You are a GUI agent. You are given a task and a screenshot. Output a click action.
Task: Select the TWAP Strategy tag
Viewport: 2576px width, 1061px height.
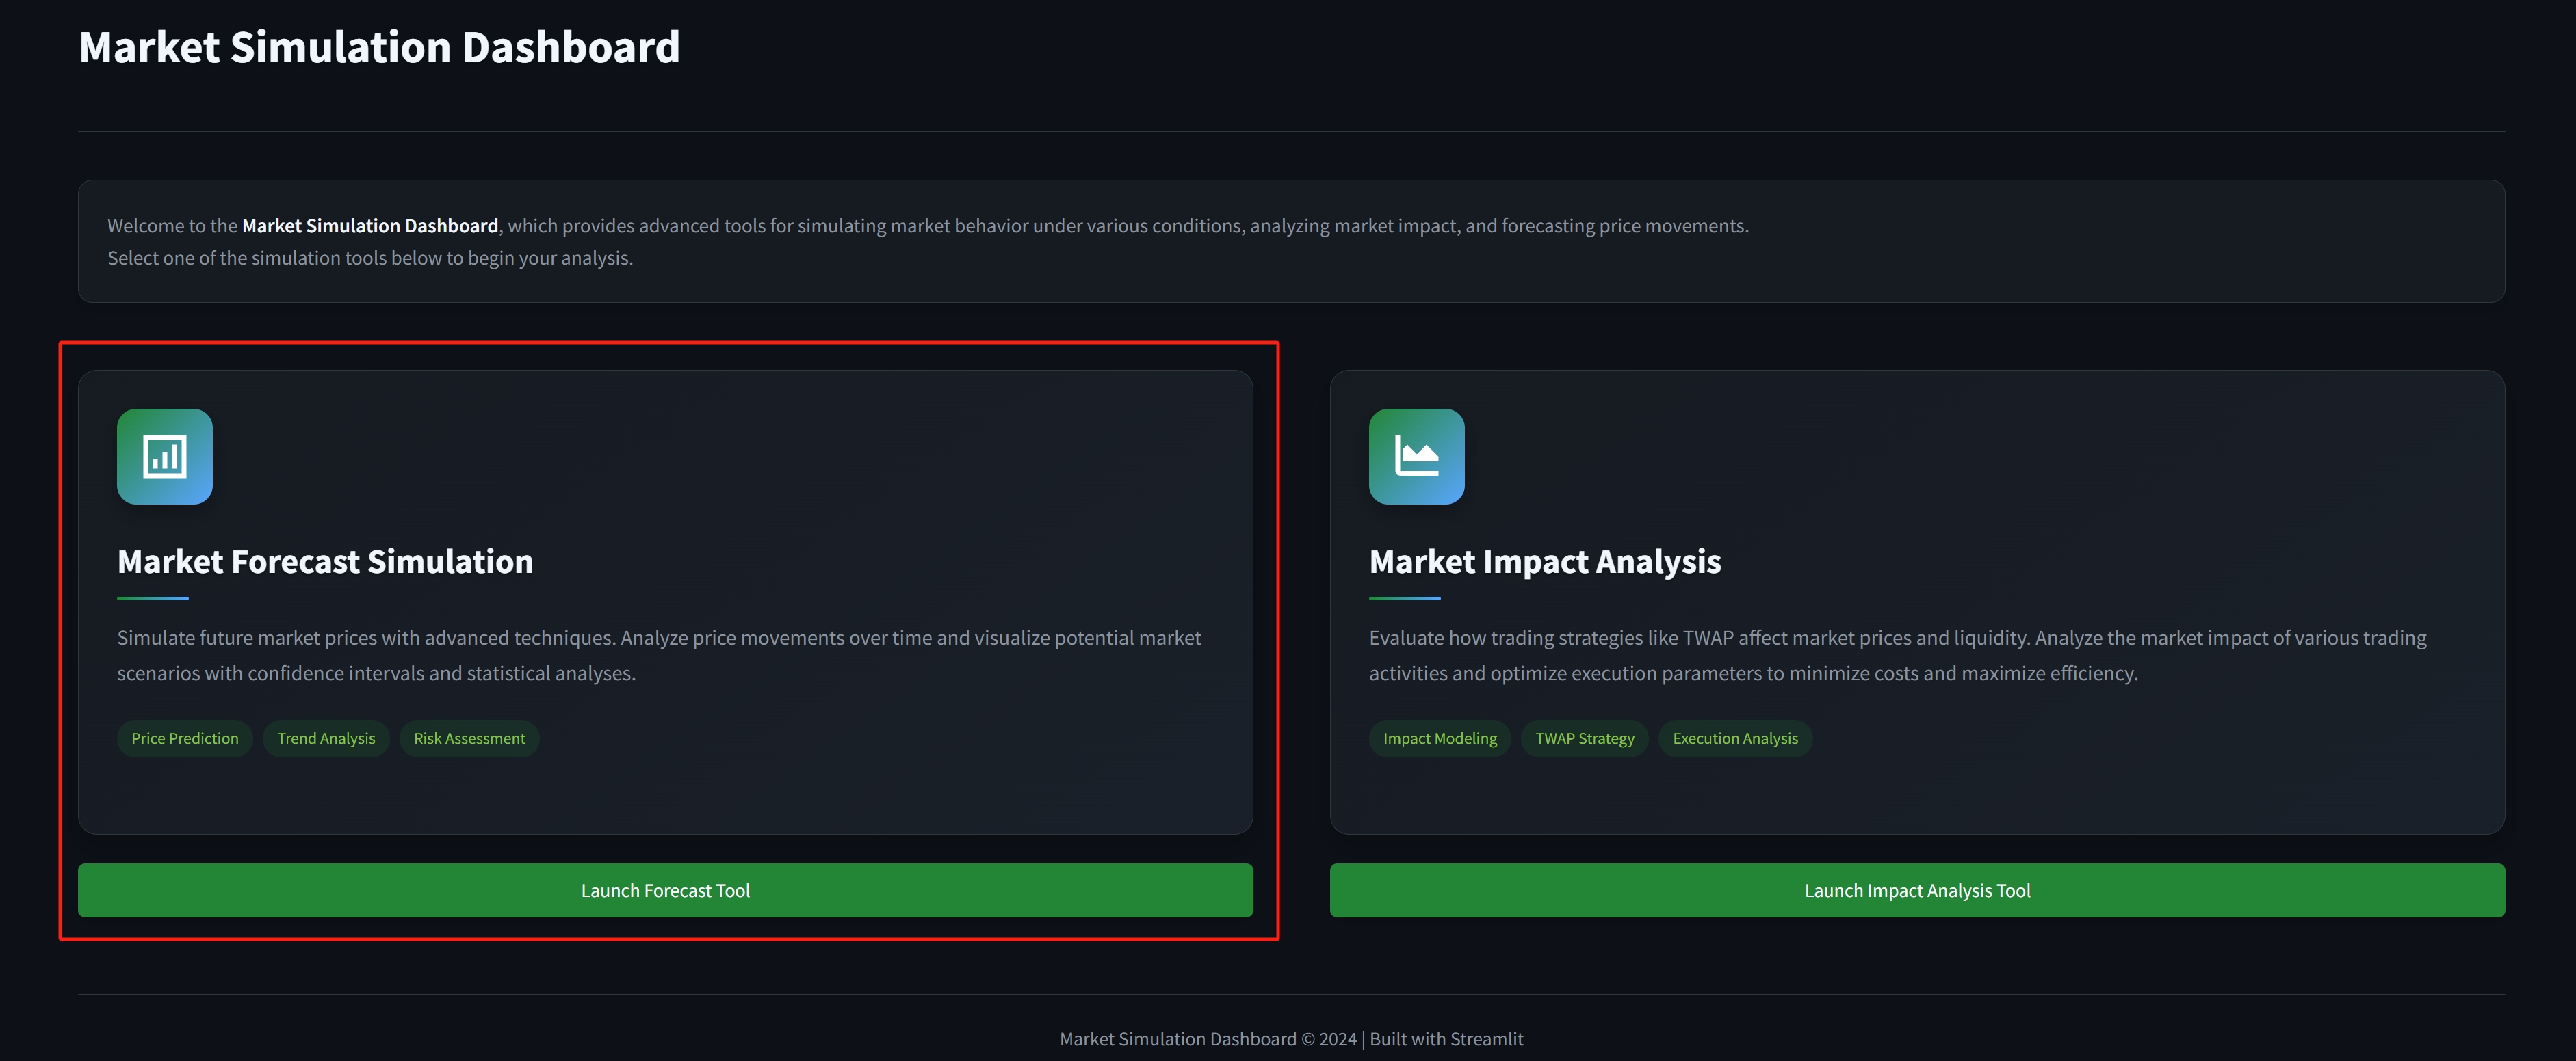coord(1585,738)
